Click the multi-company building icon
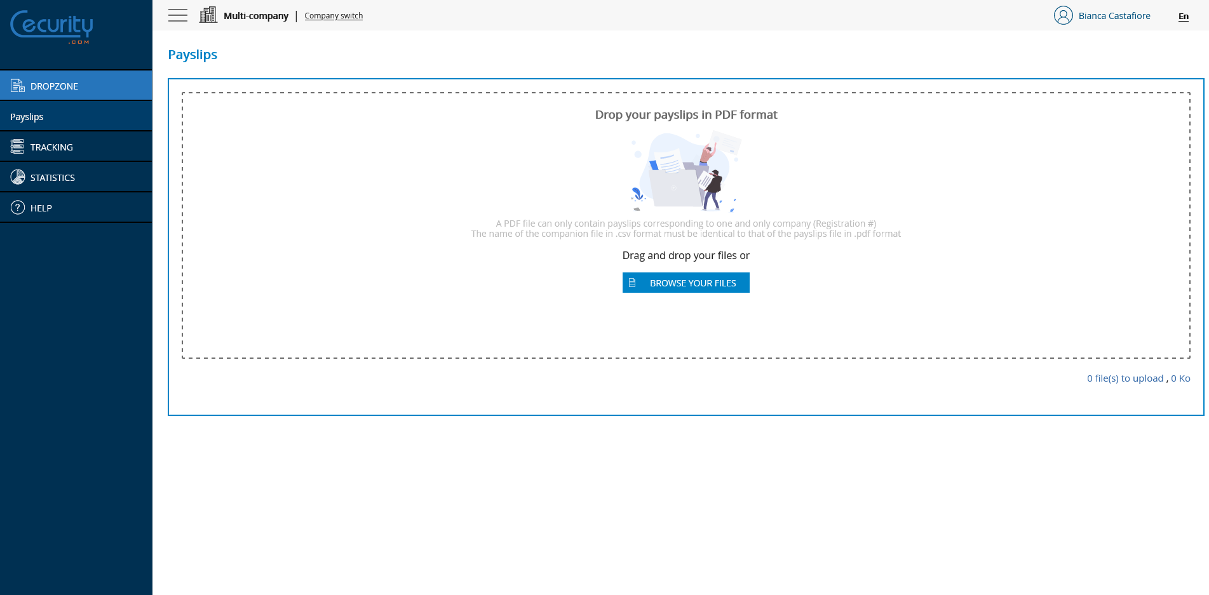The height and width of the screenshot is (595, 1209). pyautogui.click(x=208, y=14)
